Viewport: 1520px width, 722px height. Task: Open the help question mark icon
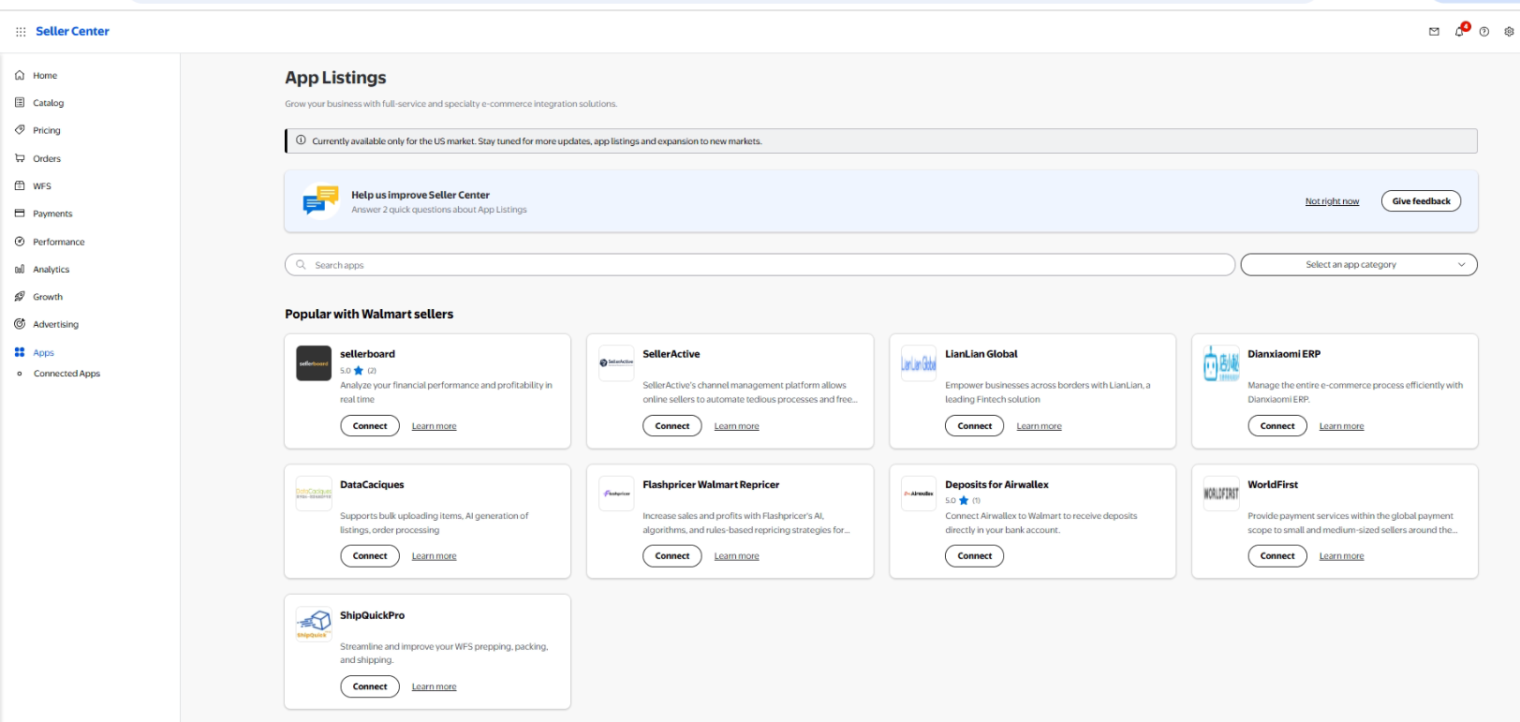1484,32
